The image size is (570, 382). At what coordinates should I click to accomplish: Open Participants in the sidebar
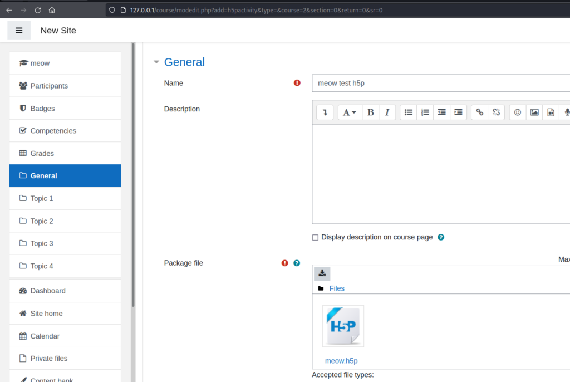tap(49, 86)
